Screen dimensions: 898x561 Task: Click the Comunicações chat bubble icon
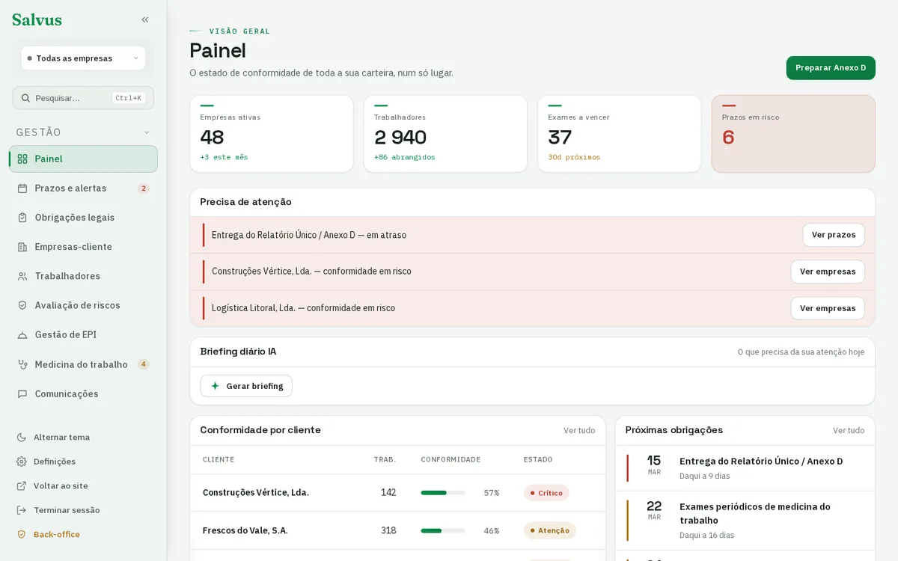(22, 393)
